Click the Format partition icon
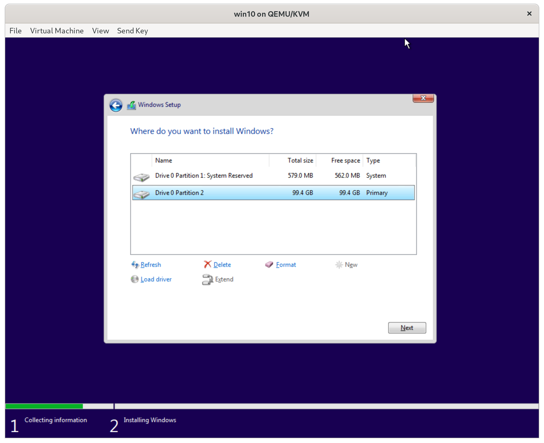The width and height of the screenshot is (544, 443). (x=269, y=264)
